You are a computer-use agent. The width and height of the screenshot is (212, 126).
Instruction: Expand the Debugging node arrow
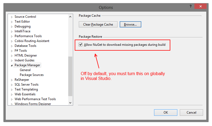[12, 27]
